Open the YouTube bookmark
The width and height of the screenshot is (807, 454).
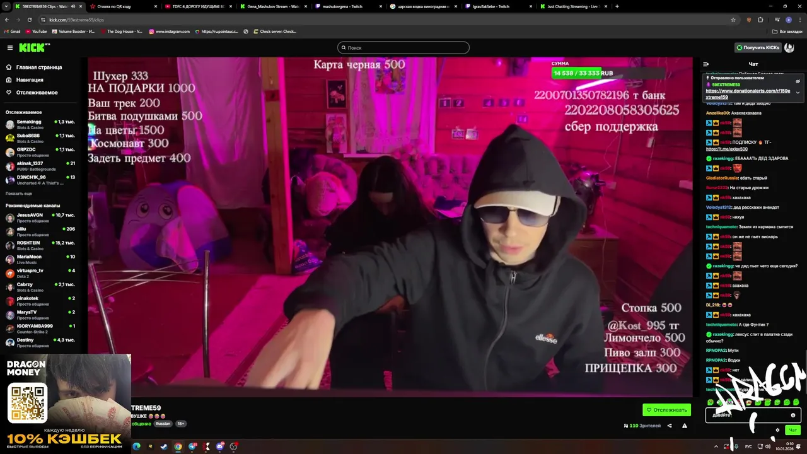[x=36, y=32]
